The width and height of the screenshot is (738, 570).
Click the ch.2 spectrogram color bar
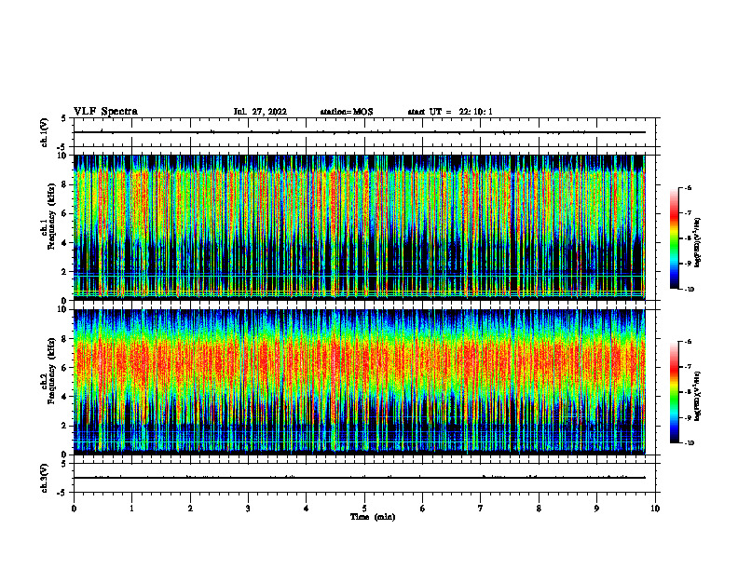tap(674, 392)
